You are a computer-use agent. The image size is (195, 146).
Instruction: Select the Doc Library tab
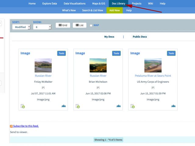119,3
